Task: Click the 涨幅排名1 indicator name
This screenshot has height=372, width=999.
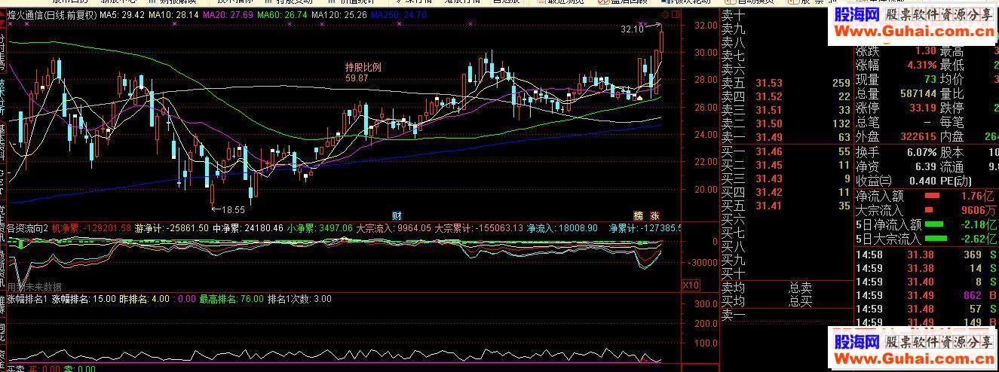Action: [27, 299]
